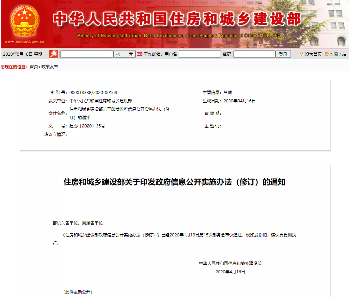Go to 首页 in the breadcrumb
The image size is (349, 297).
coord(34,67)
